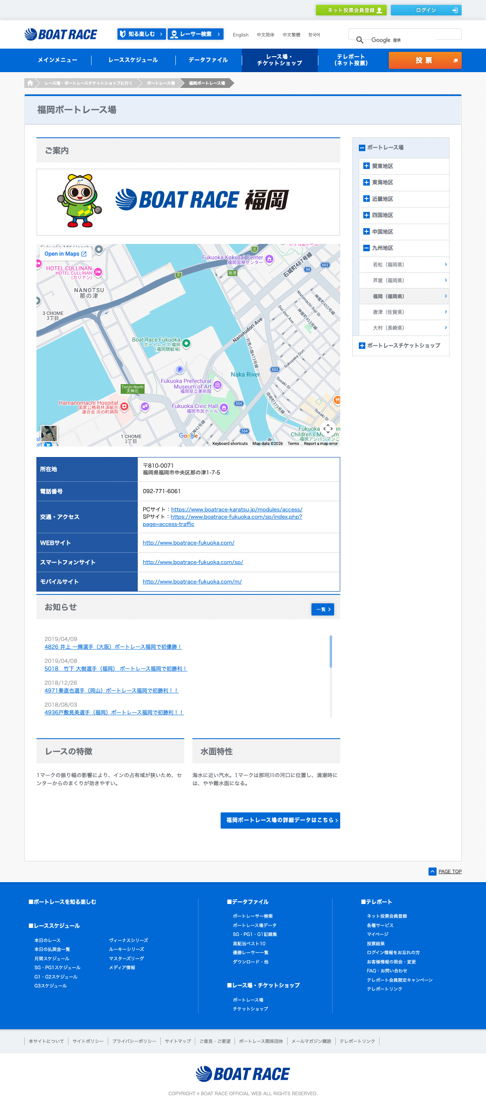Click the Fukuoka Kokusai Center map marker
Viewport: 486px width, 1109px height.
coord(269,259)
